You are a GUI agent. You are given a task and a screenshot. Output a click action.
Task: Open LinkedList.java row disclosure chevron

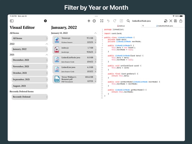pos(95,69)
